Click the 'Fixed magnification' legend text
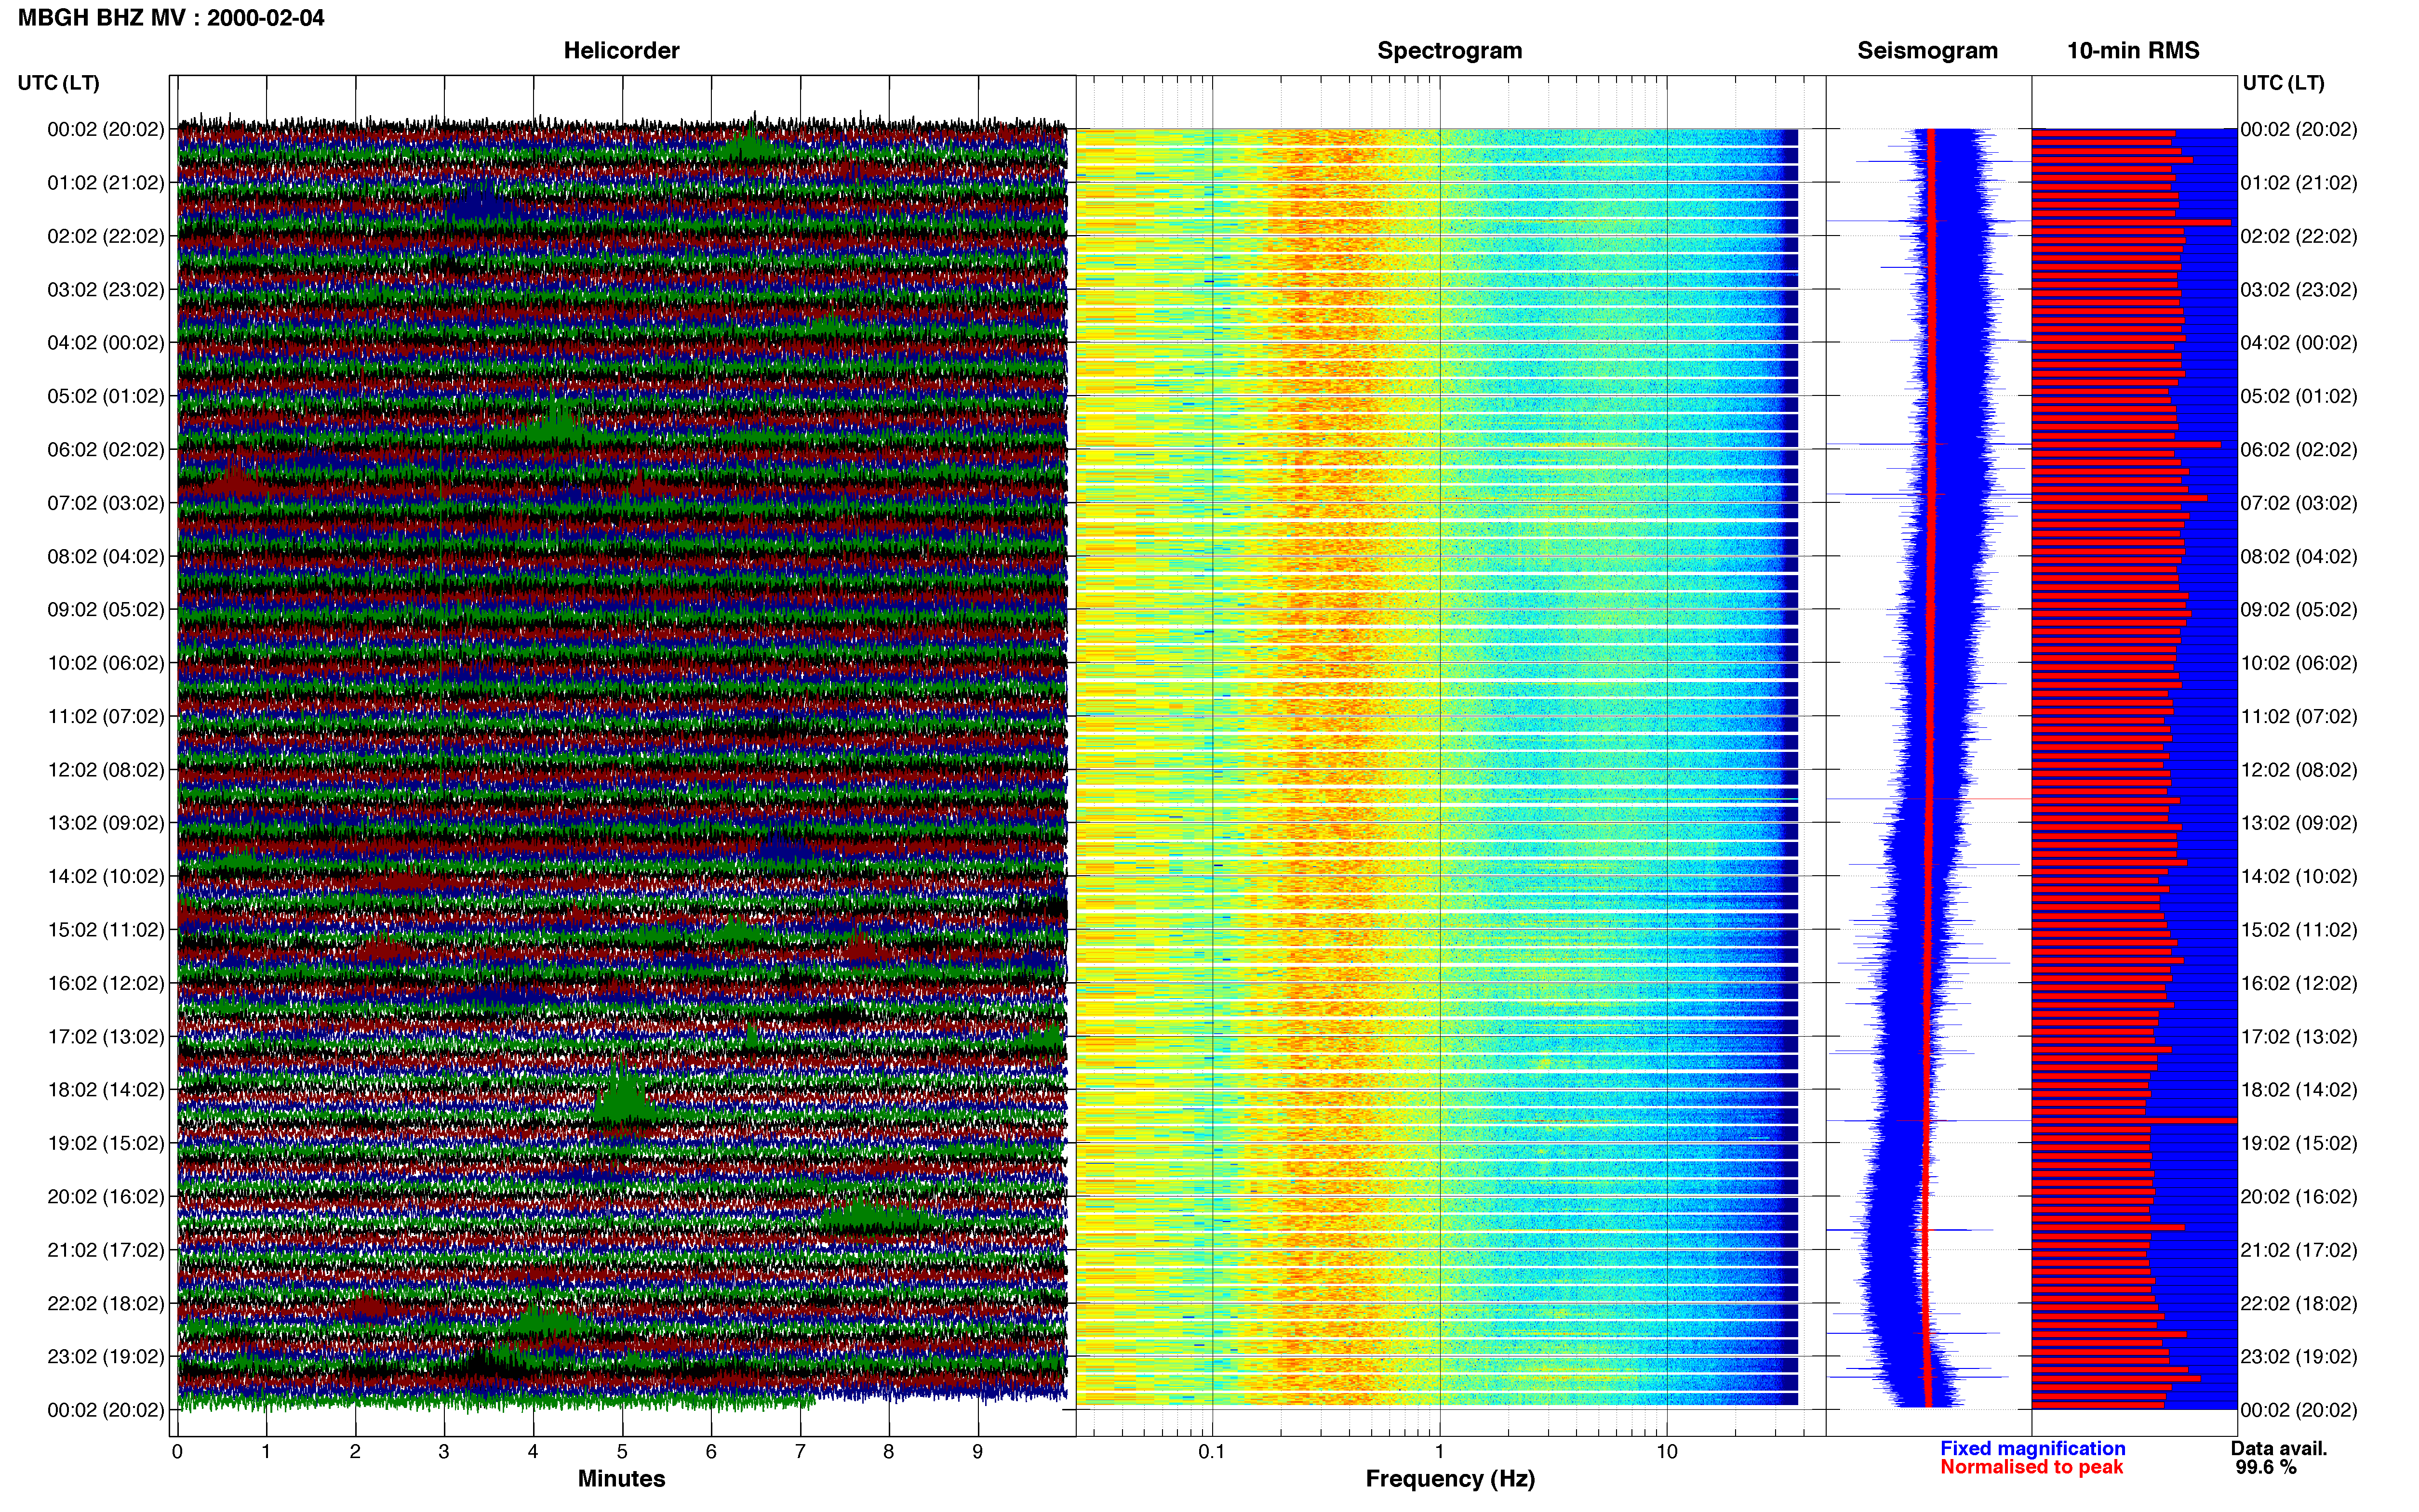2419x1512 pixels. pyautogui.click(x=2033, y=1448)
